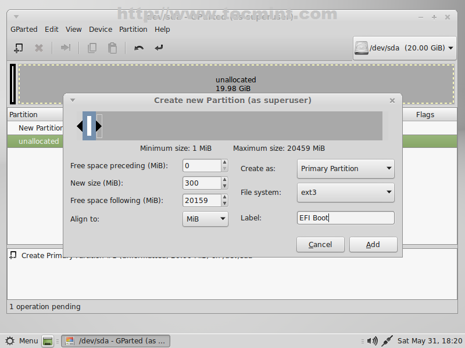Open the Device menu
The width and height of the screenshot is (465, 348).
(101, 30)
